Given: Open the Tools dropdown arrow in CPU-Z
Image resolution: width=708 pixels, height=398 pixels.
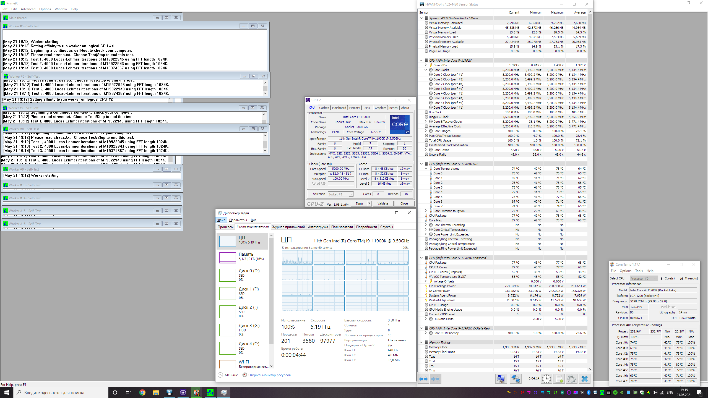Looking at the screenshot, I should pyautogui.click(x=369, y=203).
